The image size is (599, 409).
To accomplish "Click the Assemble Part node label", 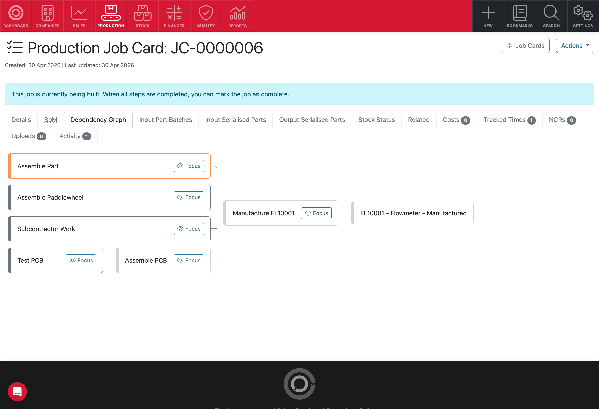I will click(38, 166).
